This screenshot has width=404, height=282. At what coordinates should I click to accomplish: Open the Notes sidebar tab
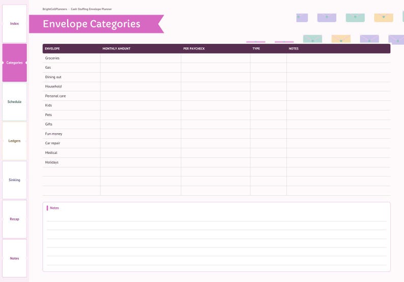pos(14,258)
